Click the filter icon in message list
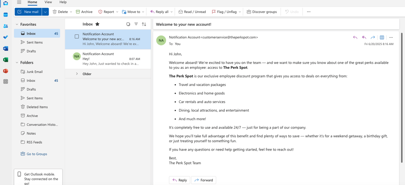405x185 pixels. [136, 24]
